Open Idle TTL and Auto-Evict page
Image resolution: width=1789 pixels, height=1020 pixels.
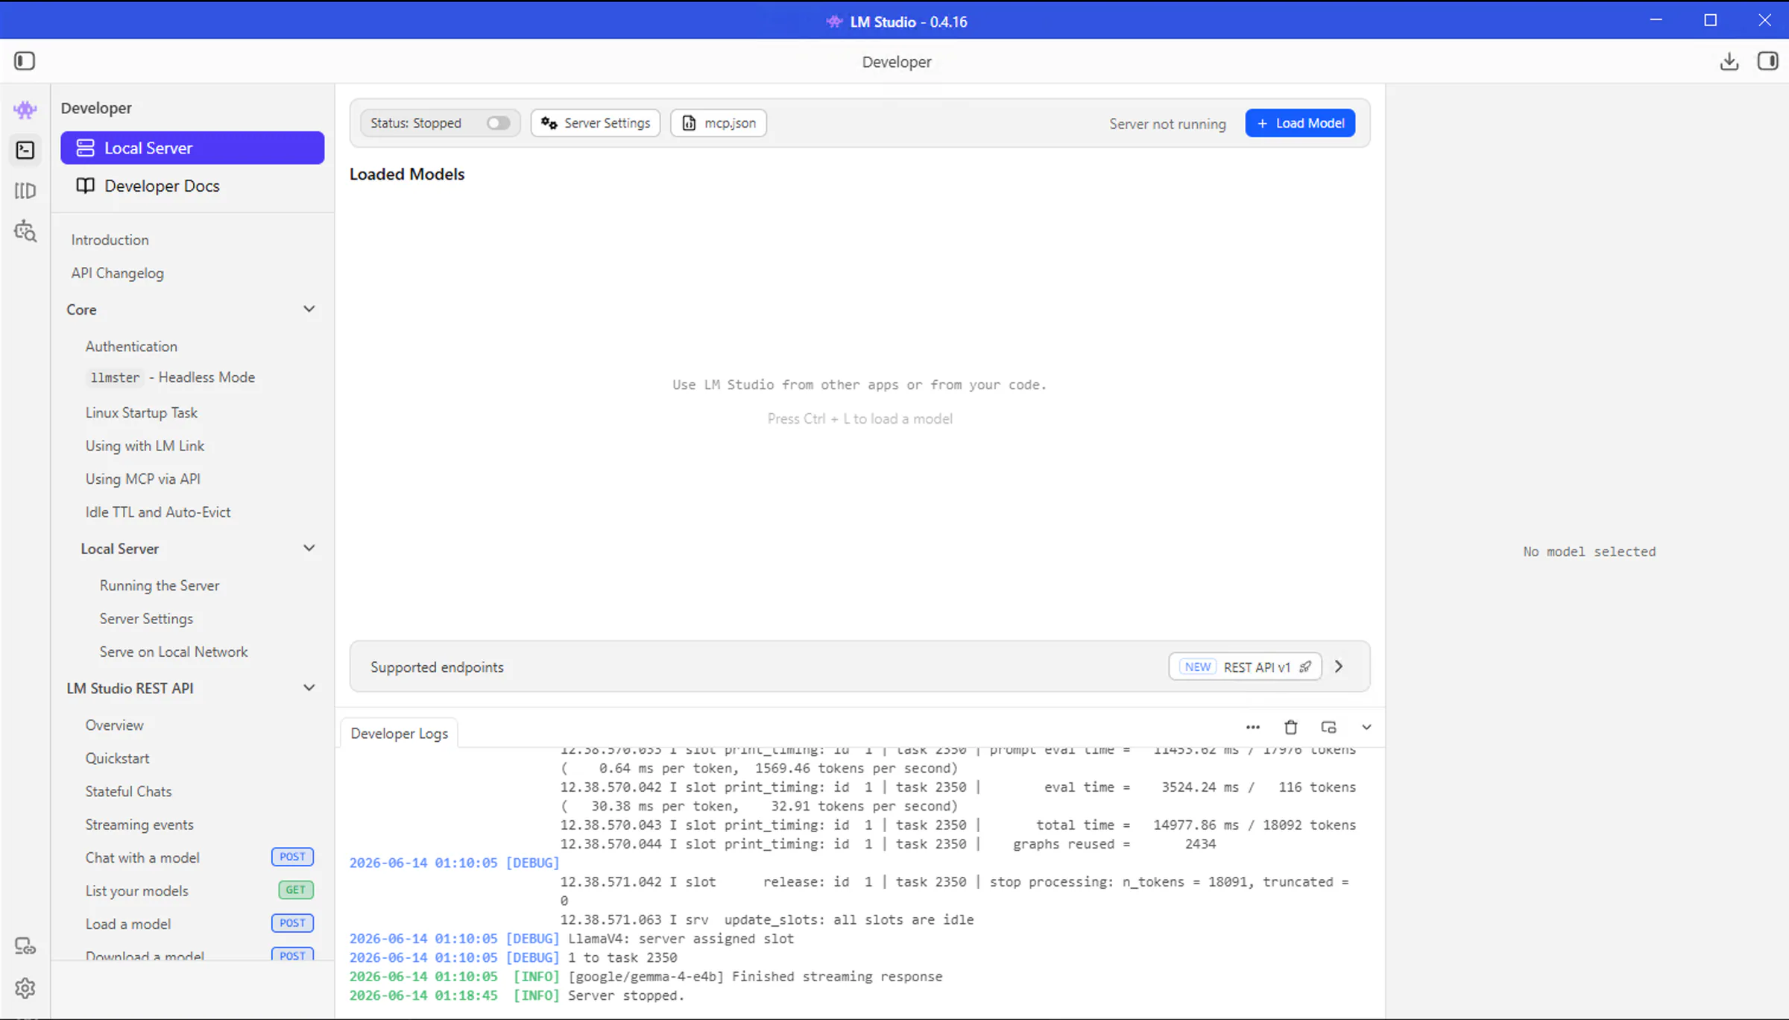point(157,512)
